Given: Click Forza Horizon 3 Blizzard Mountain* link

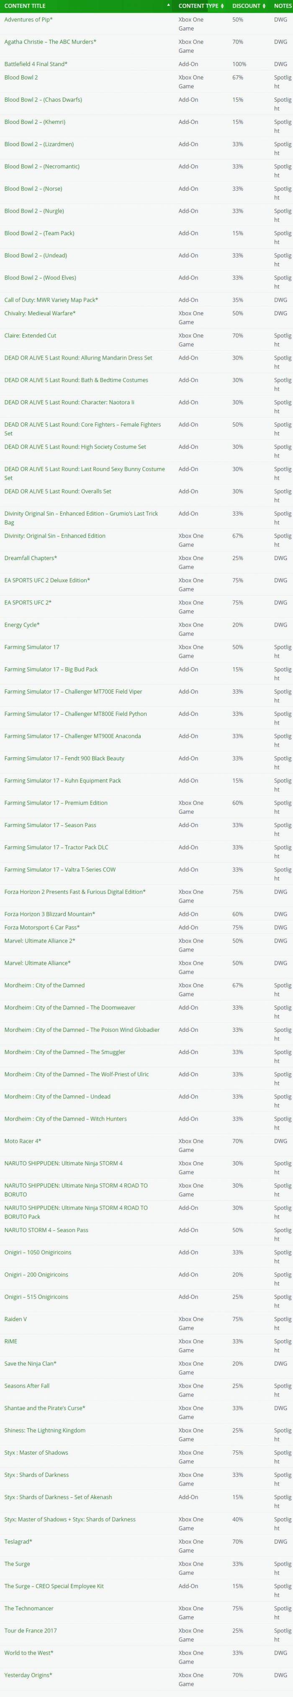Looking at the screenshot, I should pos(49,914).
